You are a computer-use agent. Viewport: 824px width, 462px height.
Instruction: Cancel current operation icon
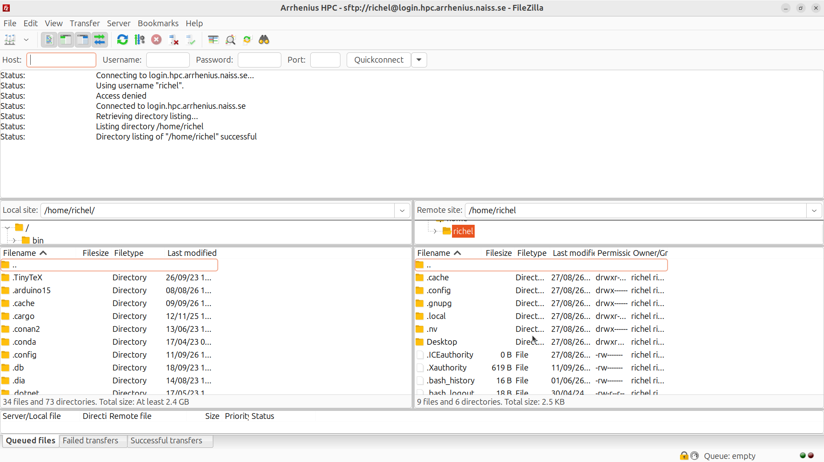point(156,40)
